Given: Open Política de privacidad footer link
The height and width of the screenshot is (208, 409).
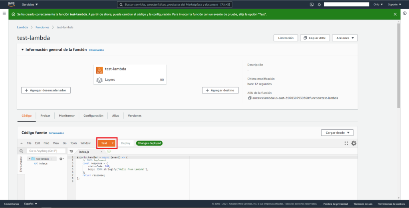Looking at the screenshot, I should tap(336, 204).
